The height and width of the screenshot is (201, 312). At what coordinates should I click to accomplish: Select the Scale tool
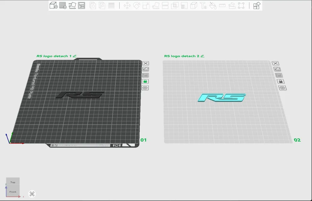tap(146, 6)
